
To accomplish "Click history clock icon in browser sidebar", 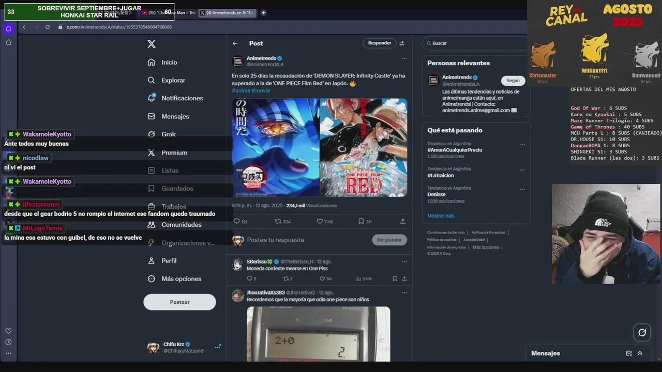I will point(8,342).
